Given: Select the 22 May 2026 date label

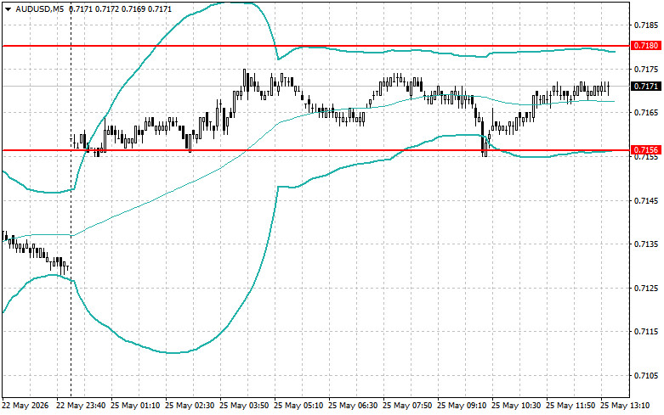Looking at the screenshot, I should pos(26,406).
